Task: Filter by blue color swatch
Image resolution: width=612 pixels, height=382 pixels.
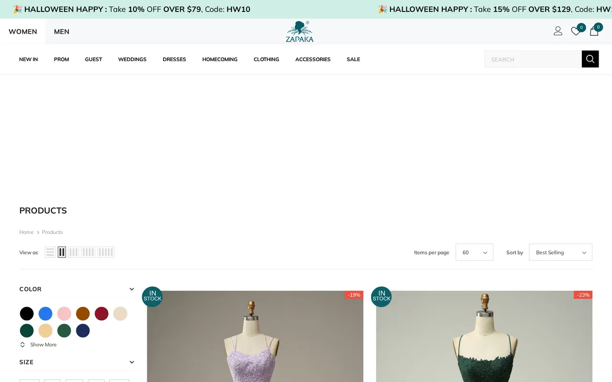Action: (45, 314)
